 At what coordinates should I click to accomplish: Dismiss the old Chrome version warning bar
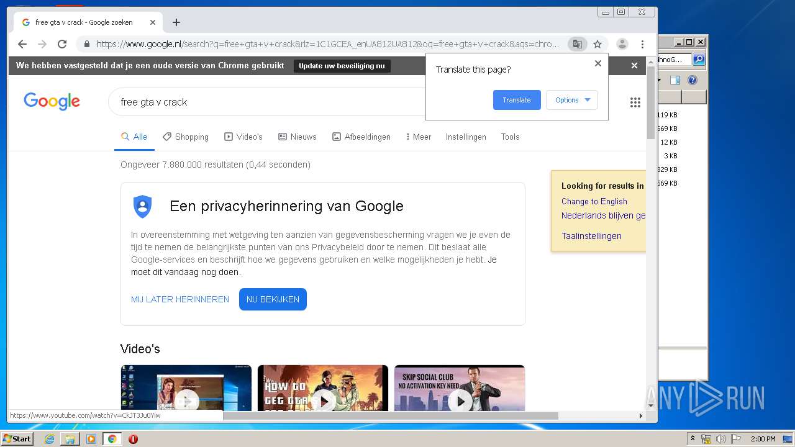coord(634,65)
